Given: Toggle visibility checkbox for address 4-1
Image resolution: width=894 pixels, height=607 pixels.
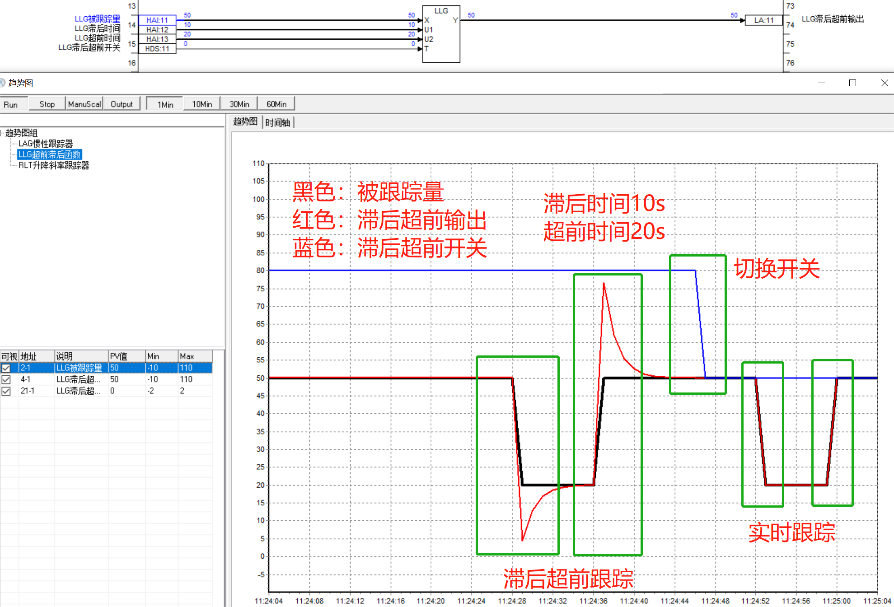Looking at the screenshot, I should 6,379.
